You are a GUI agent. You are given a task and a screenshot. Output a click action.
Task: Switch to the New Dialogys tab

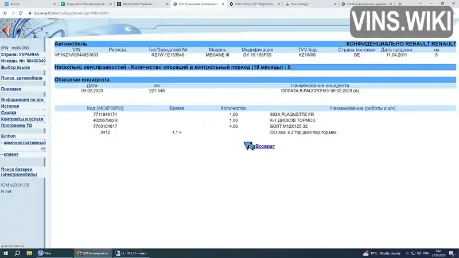pyautogui.click(x=311, y=4)
